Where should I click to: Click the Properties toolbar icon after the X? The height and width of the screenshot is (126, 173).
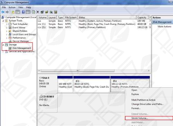click(42, 12)
